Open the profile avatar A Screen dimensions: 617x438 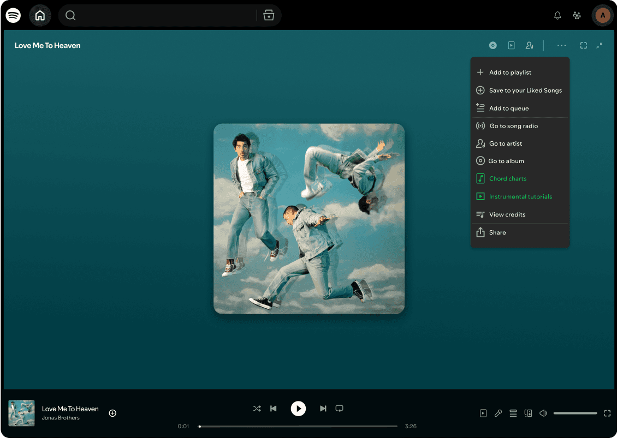pos(602,15)
